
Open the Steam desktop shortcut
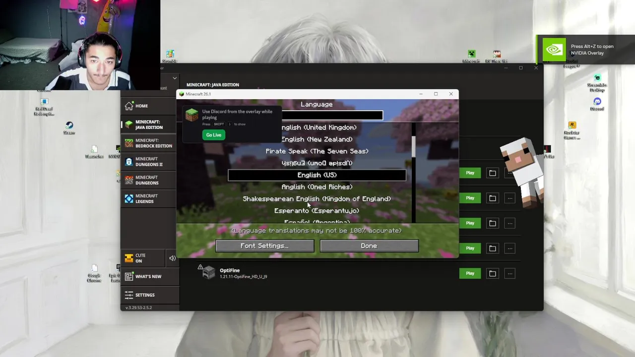69,128
